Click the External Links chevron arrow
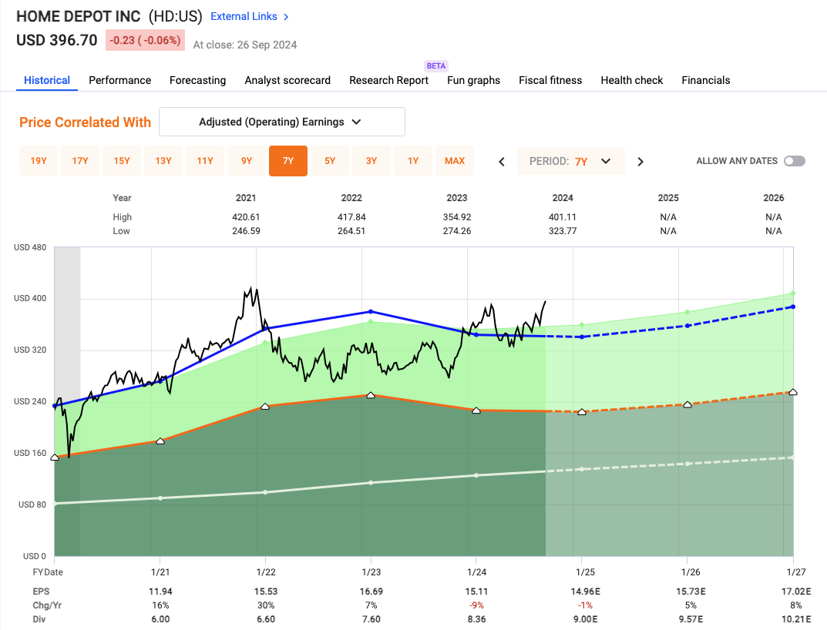 pyautogui.click(x=286, y=16)
